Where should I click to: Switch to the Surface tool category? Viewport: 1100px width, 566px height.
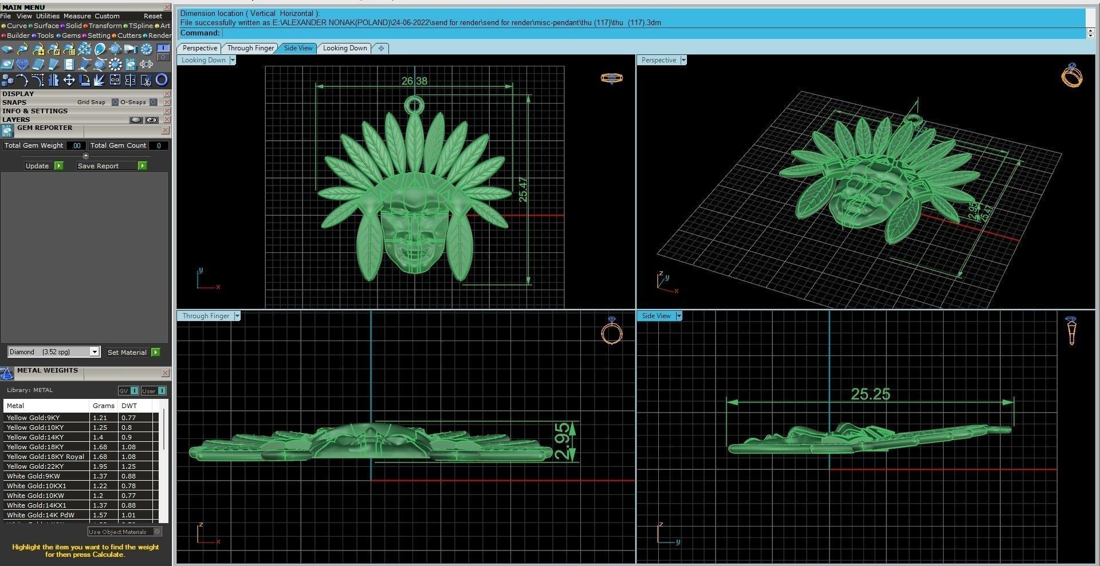(x=44, y=26)
